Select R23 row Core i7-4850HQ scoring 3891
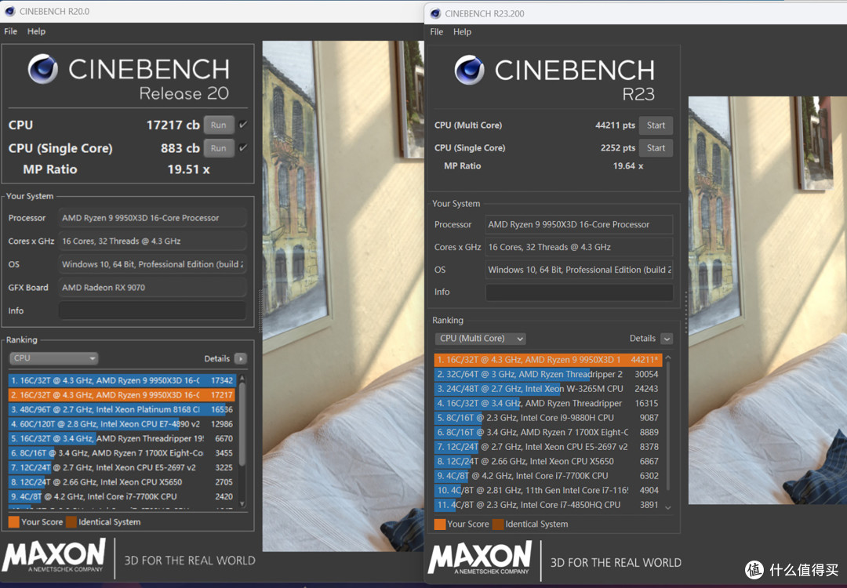The width and height of the screenshot is (847, 588). [x=547, y=506]
